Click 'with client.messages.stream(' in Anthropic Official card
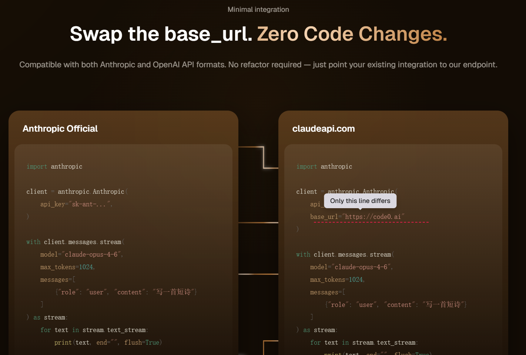Viewport: 526px width, 355px height. (x=75, y=242)
